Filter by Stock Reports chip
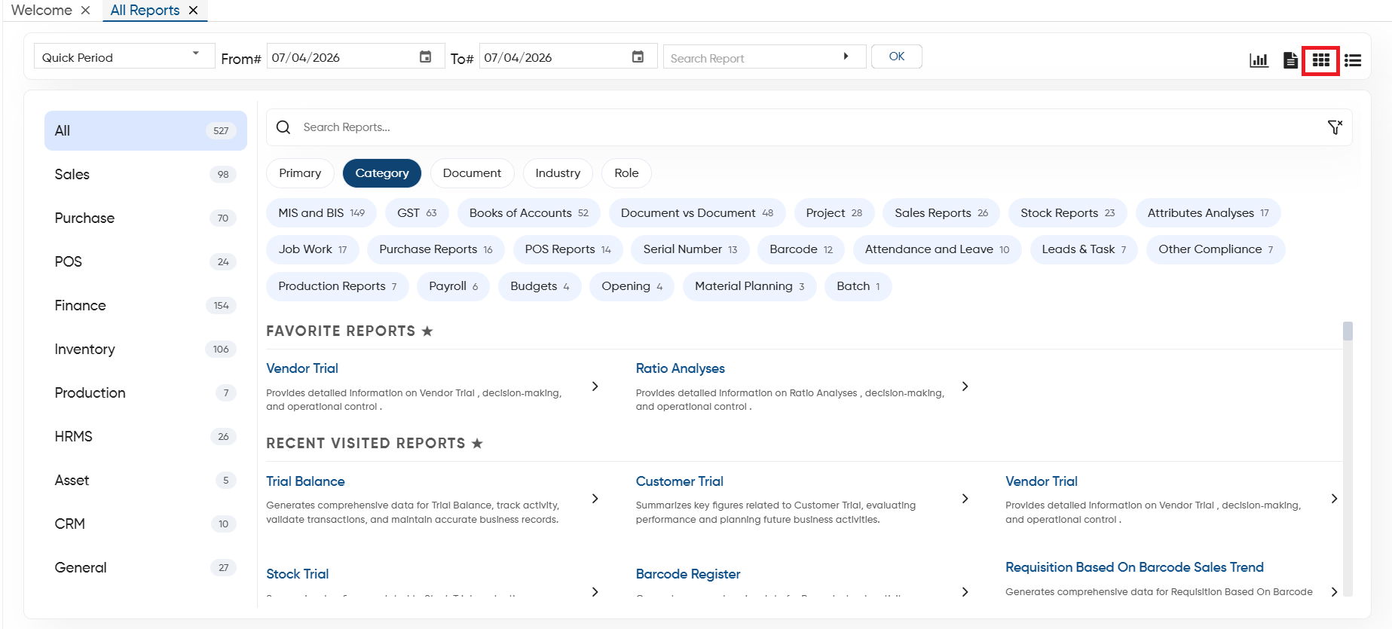The image size is (1392, 629). 1067,213
